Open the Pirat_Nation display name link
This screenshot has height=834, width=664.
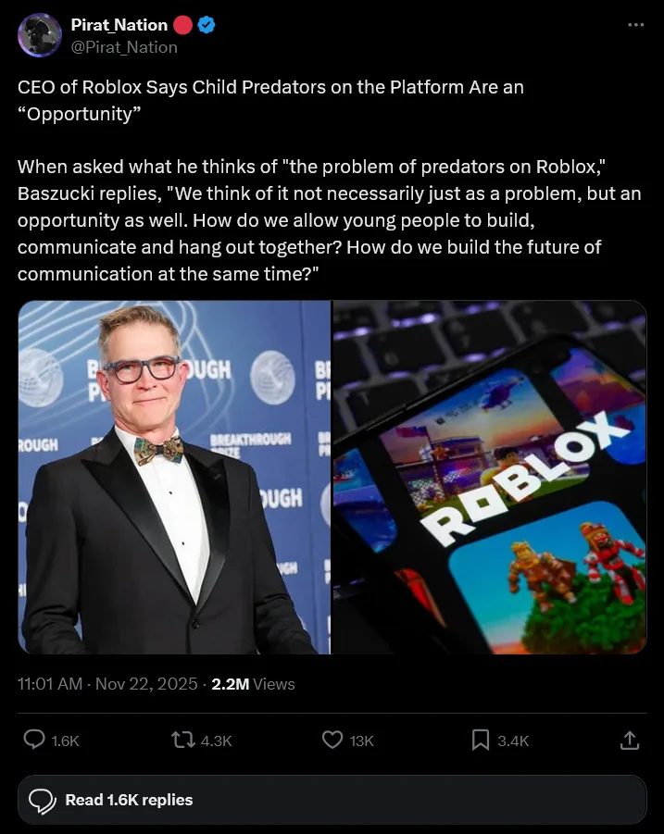pos(119,25)
